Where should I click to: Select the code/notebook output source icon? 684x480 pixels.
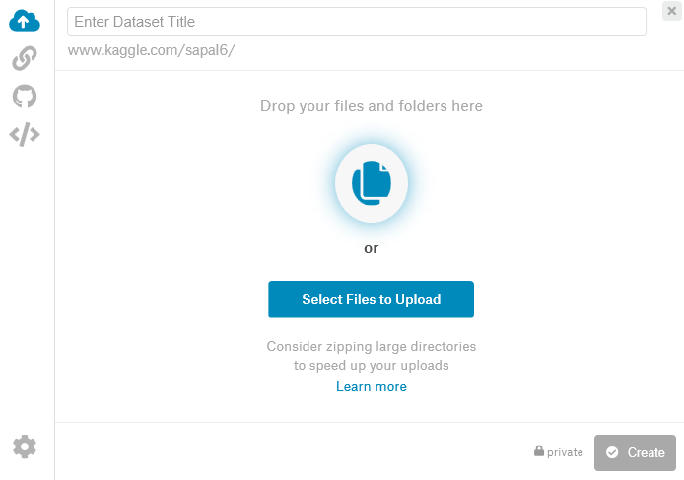coord(25,134)
